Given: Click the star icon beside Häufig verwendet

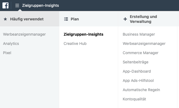Looking at the screenshot, I should pyautogui.click(x=5, y=19).
